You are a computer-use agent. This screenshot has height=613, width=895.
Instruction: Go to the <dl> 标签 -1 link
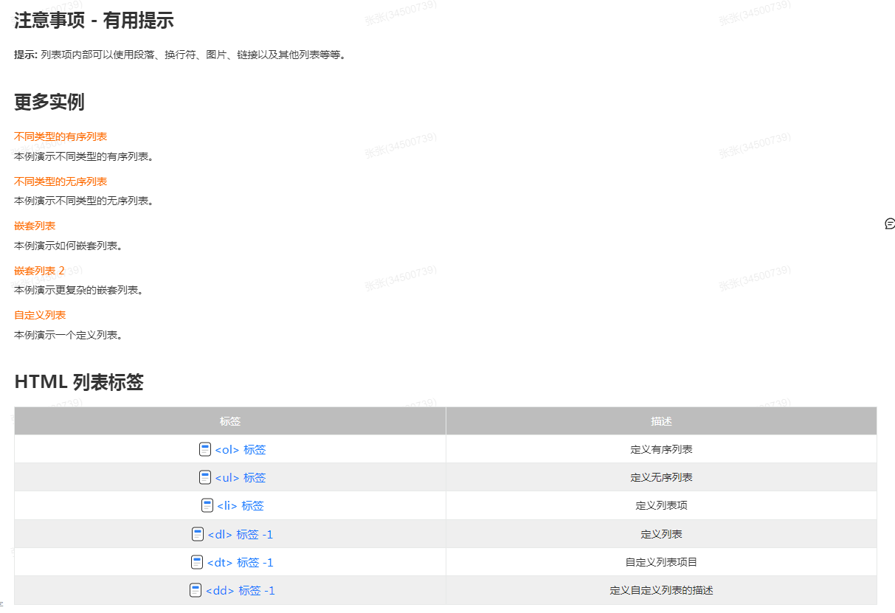[241, 534]
